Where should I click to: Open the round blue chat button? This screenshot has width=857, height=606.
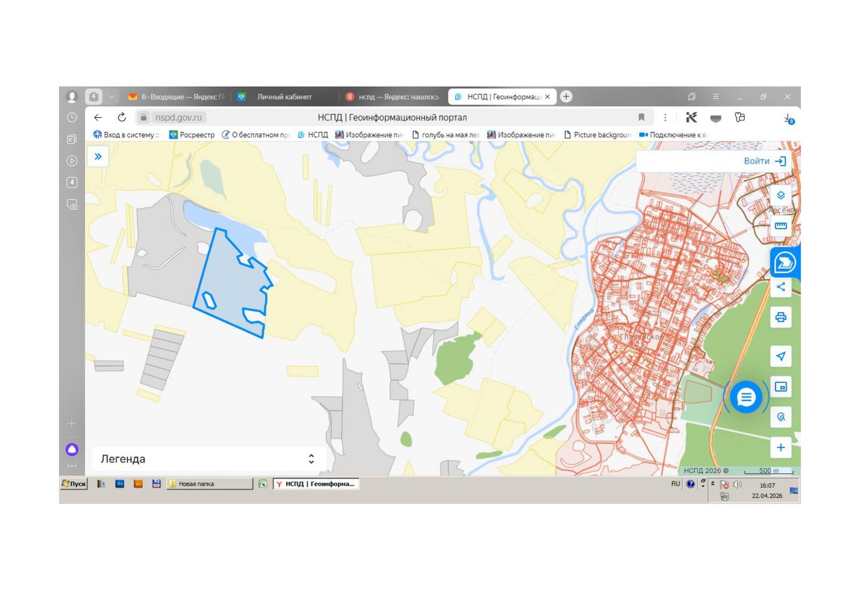pyautogui.click(x=746, y=397)
